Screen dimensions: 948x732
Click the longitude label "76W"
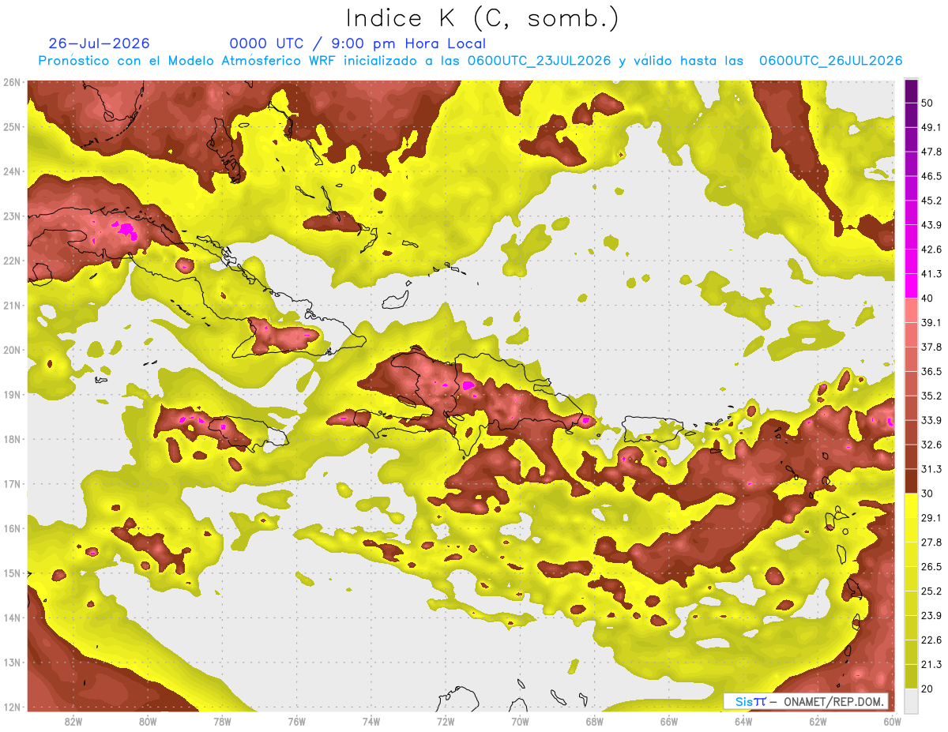tap(296, 721)
